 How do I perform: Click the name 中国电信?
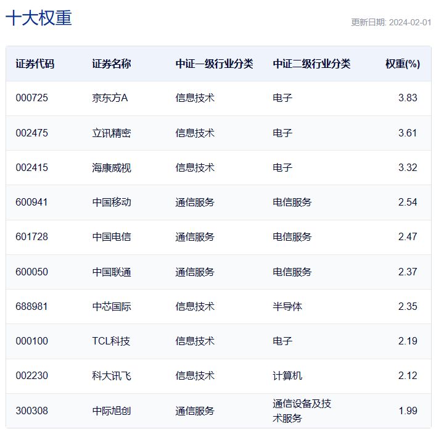point(112,237)
